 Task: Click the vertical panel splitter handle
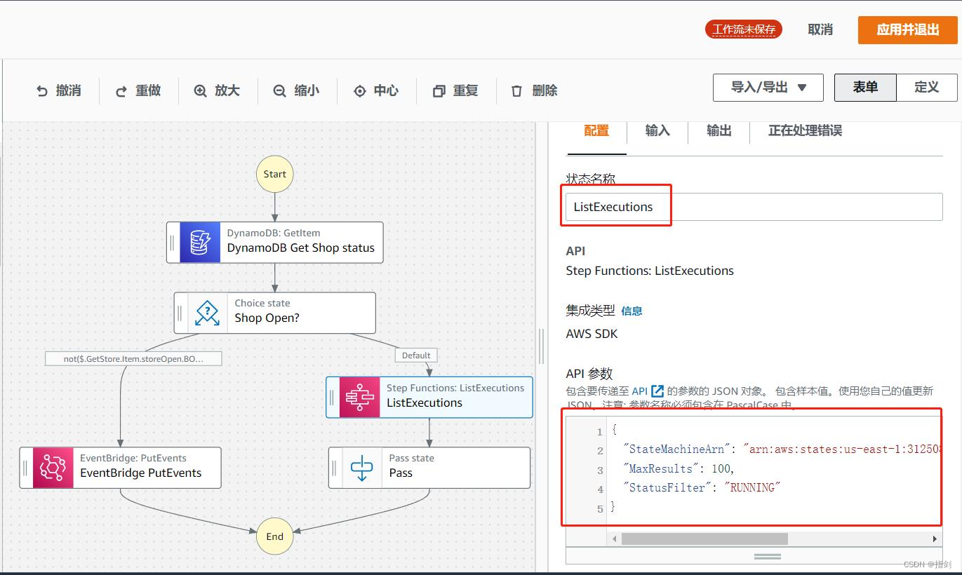pyautogui.click(x=541, y=346)
